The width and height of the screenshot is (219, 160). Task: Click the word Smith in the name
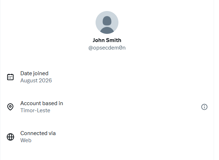113,40
